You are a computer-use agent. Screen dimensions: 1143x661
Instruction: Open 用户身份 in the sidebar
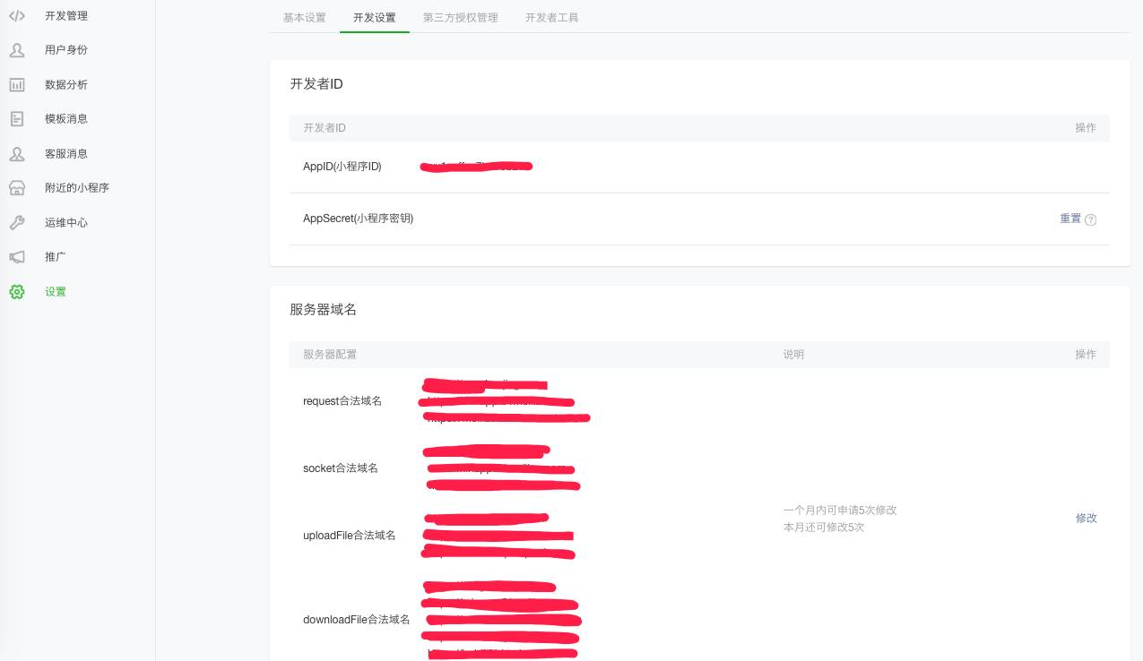[66, 50]
